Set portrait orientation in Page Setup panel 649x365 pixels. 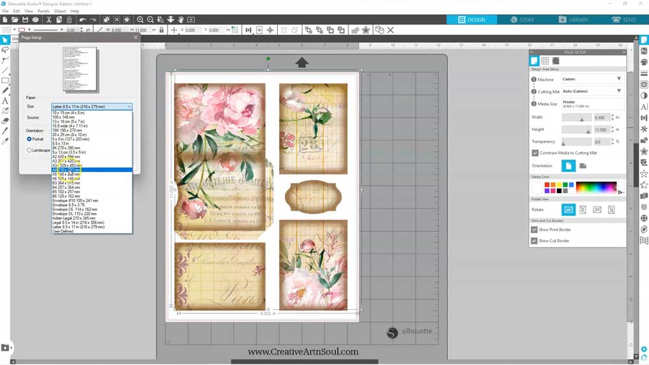click(x=569, y=166)
